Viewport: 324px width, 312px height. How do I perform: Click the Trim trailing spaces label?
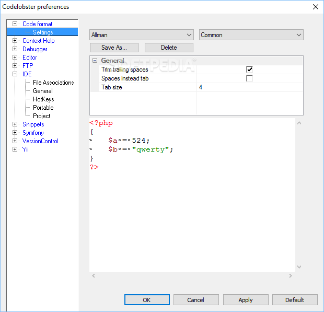tap(125, 70)
